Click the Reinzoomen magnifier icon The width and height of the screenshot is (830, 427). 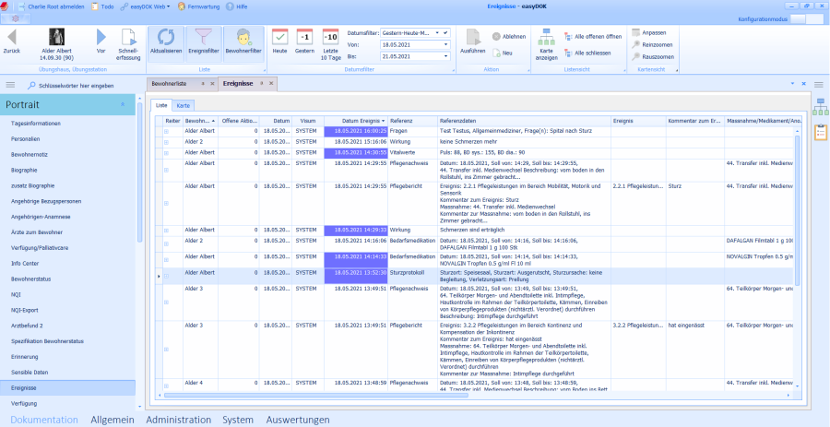click(635, 44)
